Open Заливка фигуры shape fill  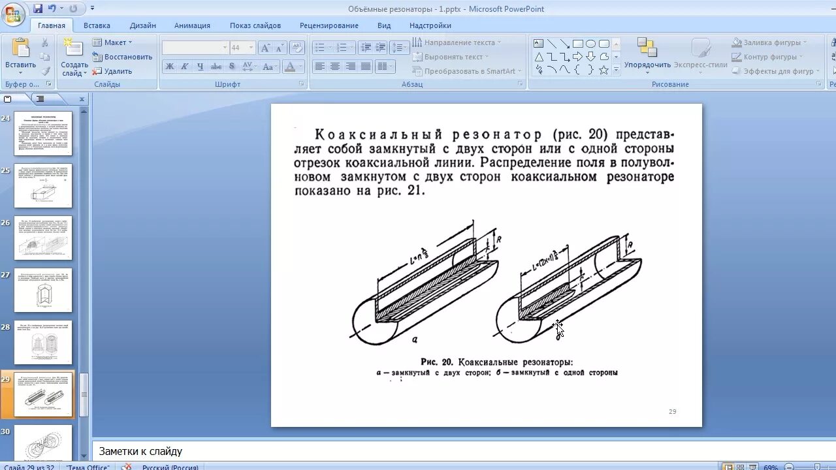click(x=769, y=42)
